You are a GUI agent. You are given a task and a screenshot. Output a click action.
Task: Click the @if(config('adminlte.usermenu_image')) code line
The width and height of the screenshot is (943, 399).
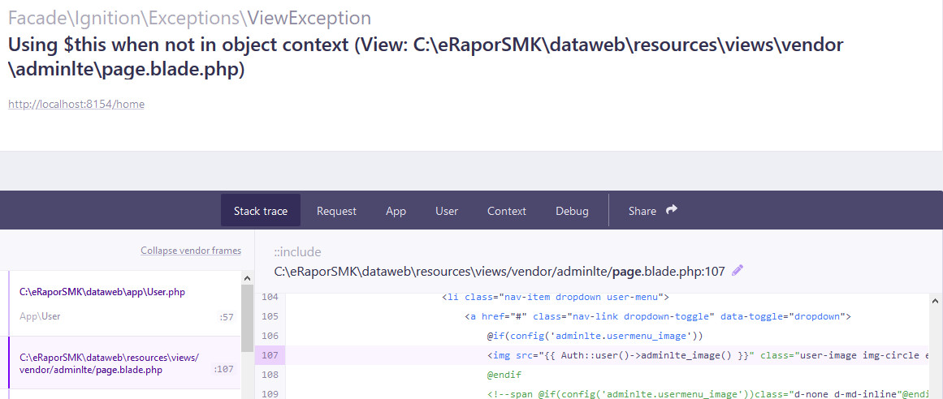point(595,335)
